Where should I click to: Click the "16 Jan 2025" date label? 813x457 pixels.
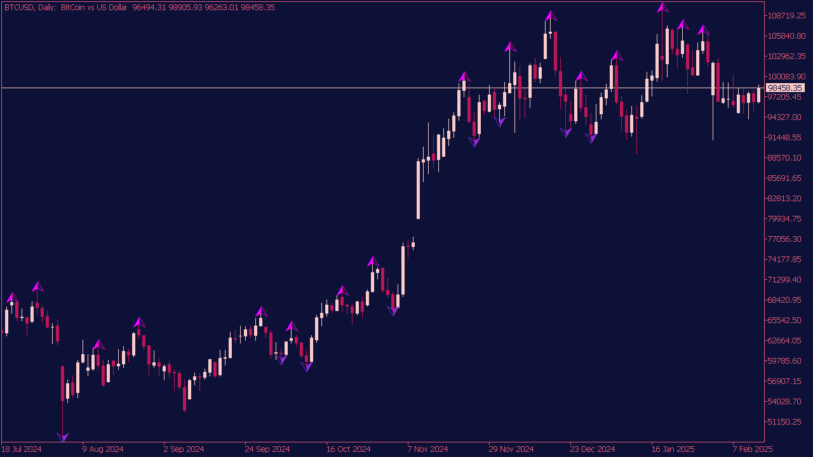coord(674,449)
